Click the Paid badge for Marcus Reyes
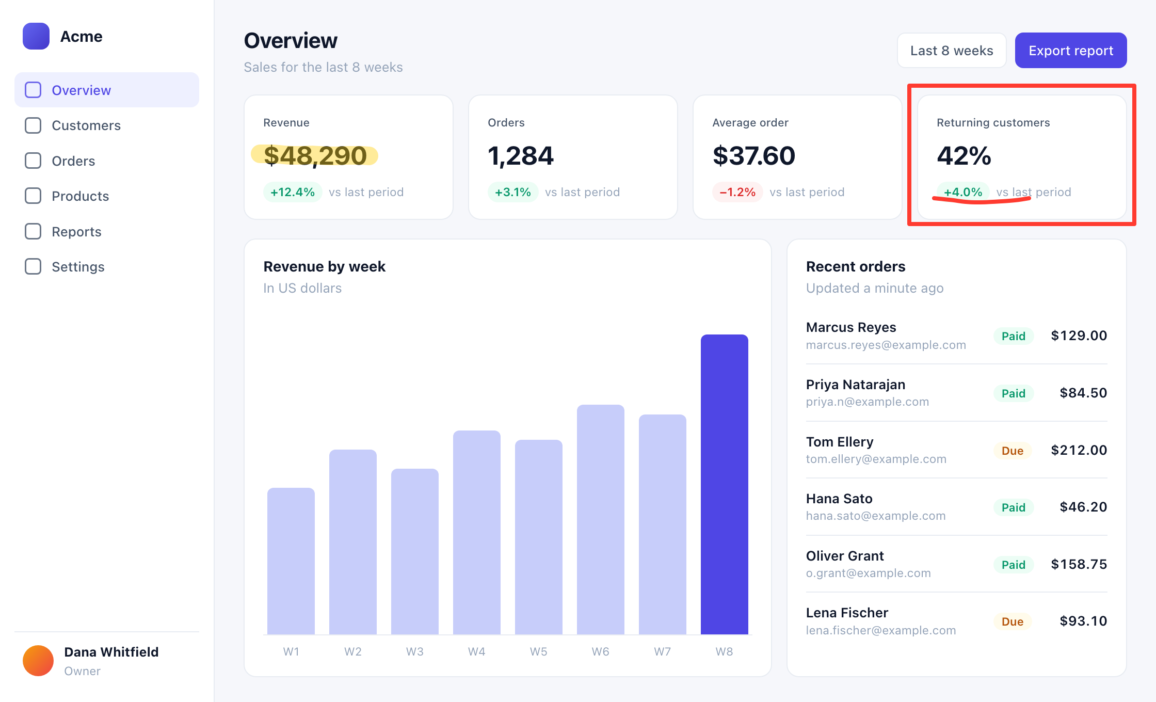This screenshot has width=1156, height=702. 1014,336
